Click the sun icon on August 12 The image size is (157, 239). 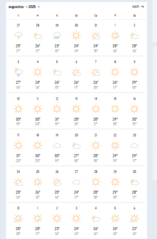57,109
